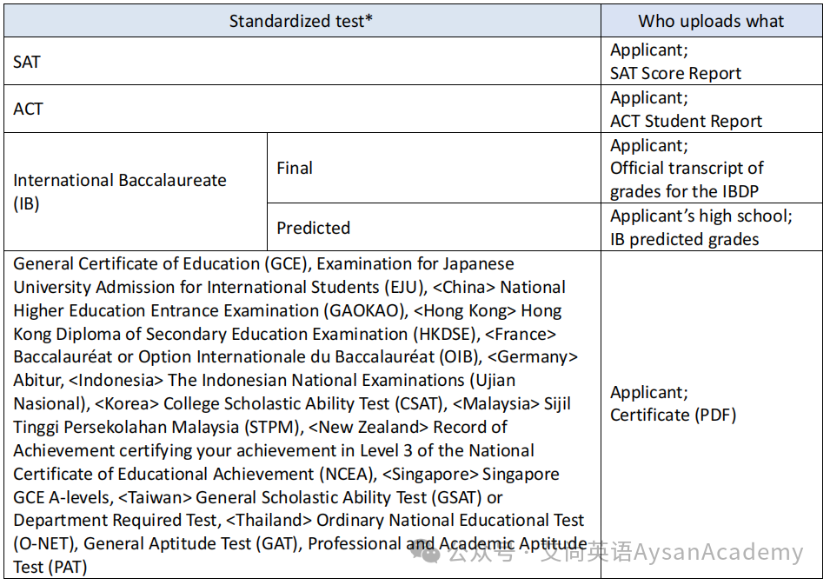Click the 'General Certificate of Education (GCE)' text
This screenshot has height=585, width=830.
click(x=161, y=263)
